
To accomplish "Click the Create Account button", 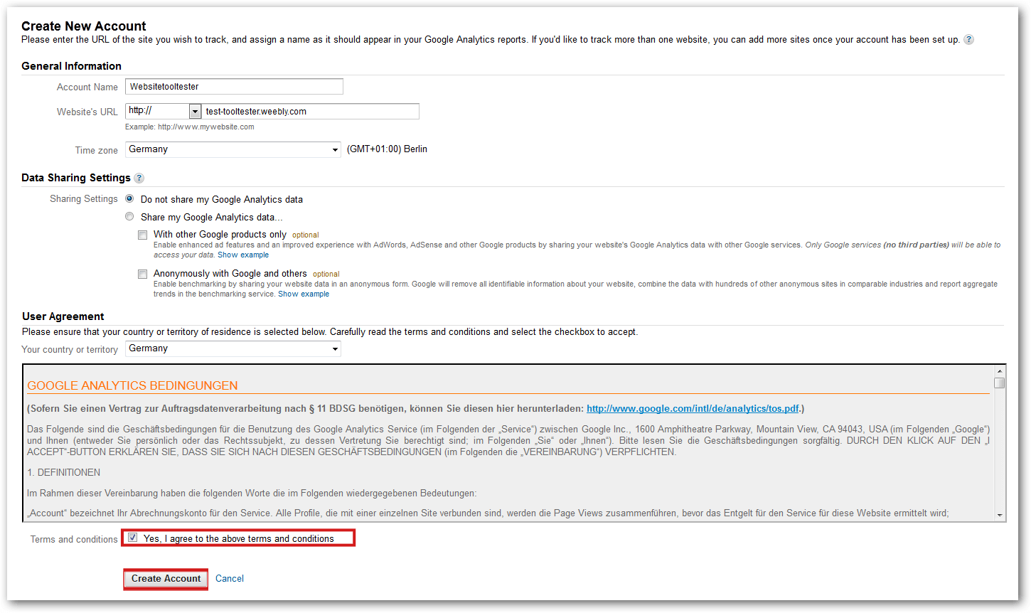I will (166, 579).
